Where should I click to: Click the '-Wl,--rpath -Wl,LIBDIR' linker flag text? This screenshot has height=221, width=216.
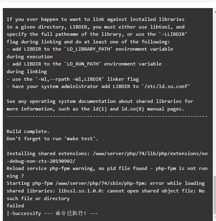pos(69,79)
